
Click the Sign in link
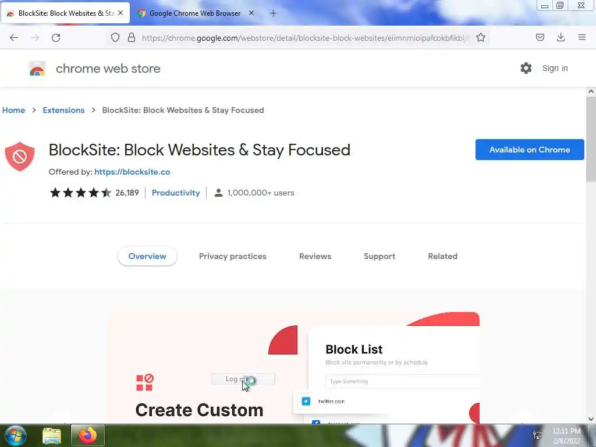555,69
